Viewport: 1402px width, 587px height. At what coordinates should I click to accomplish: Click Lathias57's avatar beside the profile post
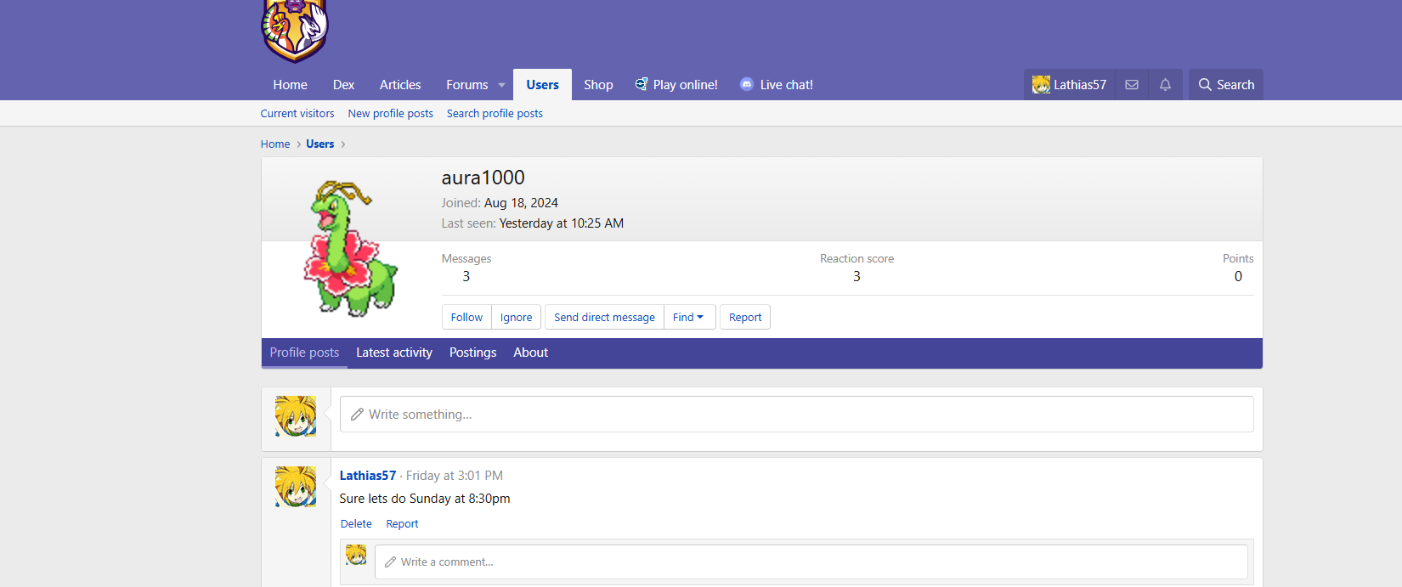coord(296,487)
